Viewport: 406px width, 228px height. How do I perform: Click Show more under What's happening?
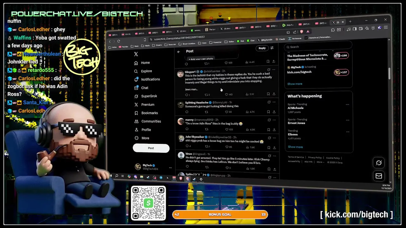pyautogui.click(x=295, y=147)
